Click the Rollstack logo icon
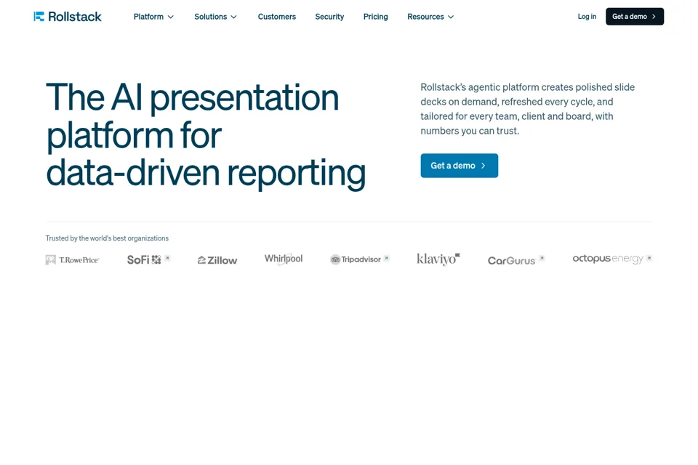 point(39,17)
